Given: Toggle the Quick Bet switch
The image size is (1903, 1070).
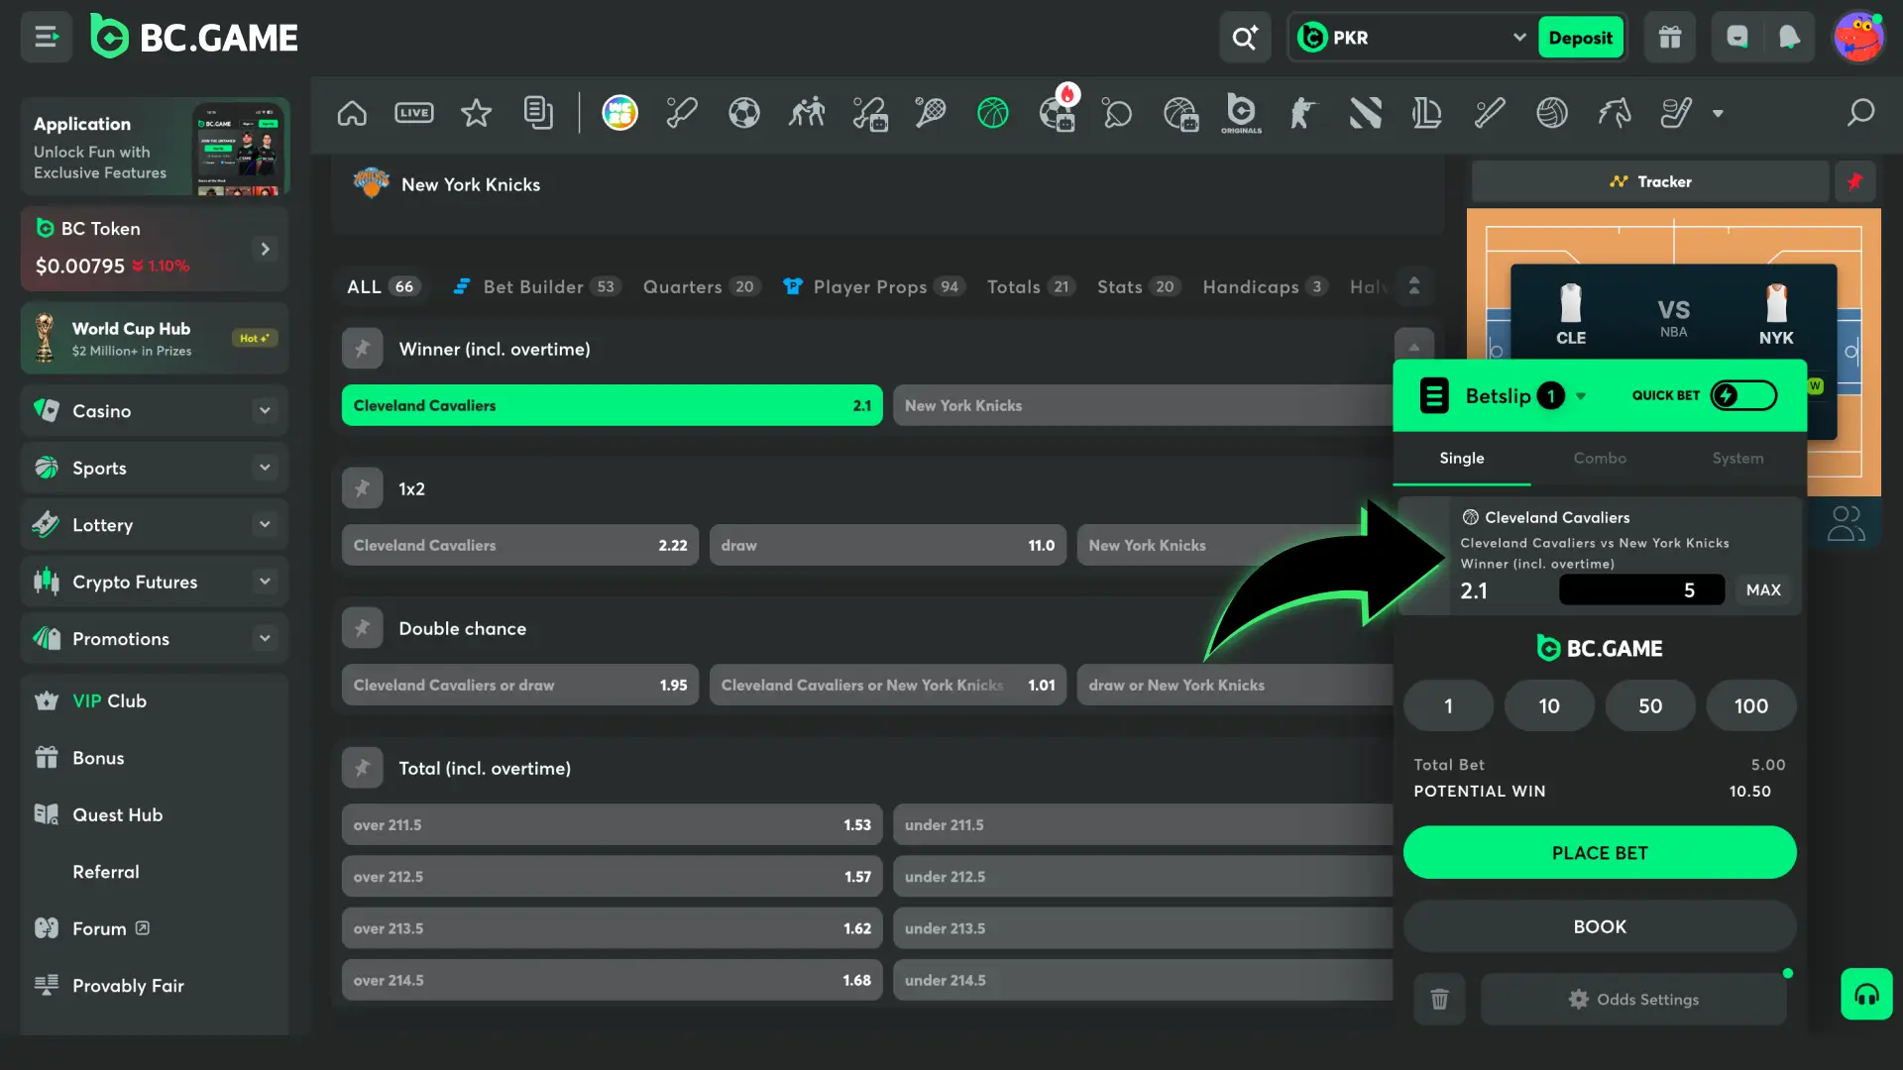Looking at the screenshot, I should click(1743, 395).
